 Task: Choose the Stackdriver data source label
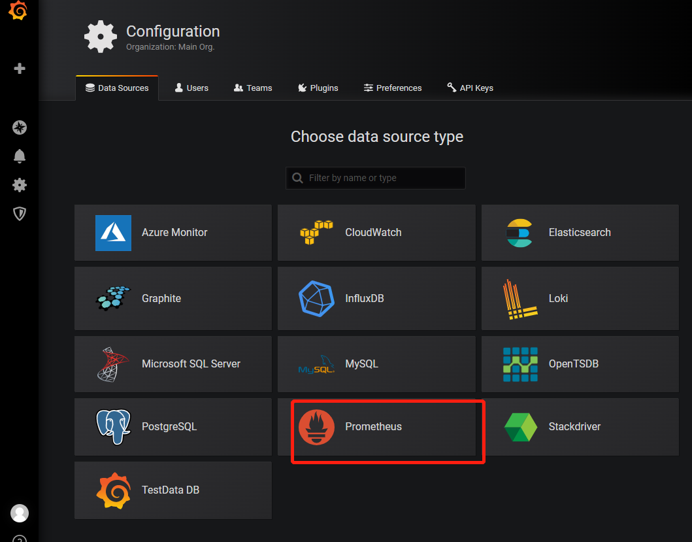(574, 426)
